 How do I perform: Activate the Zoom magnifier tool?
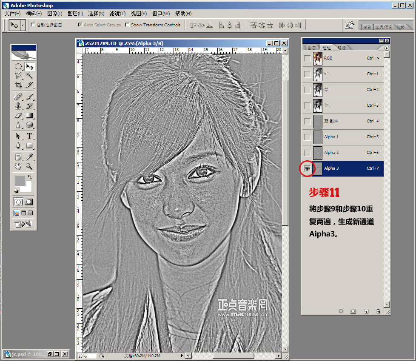[29, 166]
